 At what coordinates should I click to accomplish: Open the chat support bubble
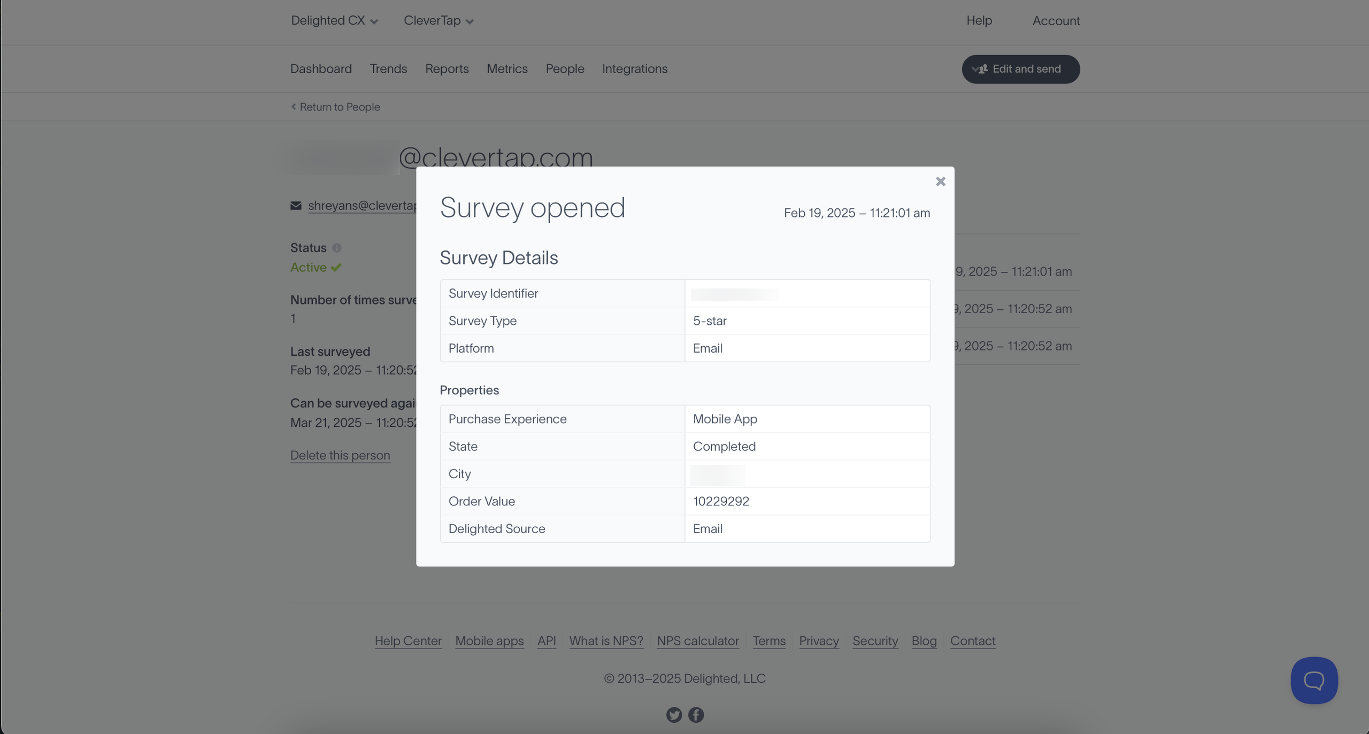click(1313, 680)
